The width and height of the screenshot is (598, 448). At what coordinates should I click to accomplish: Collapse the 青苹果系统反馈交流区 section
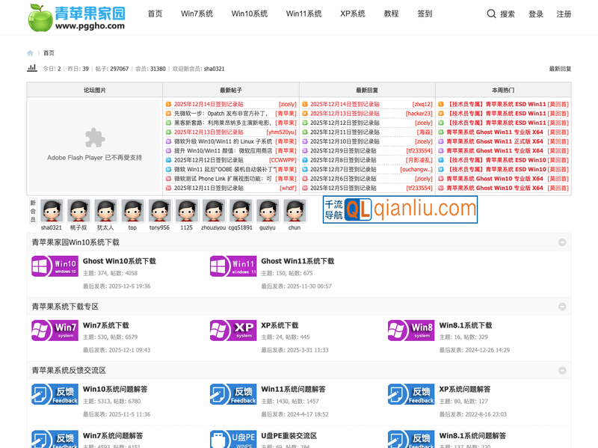pyautogui.click(x=562, y=370)
